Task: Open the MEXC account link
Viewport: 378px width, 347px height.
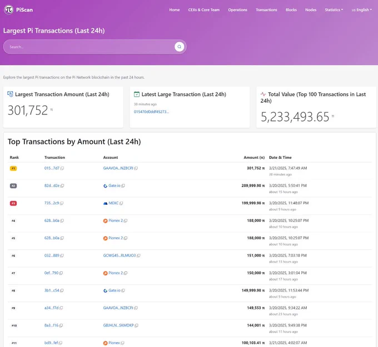Action: pos(113,203)
